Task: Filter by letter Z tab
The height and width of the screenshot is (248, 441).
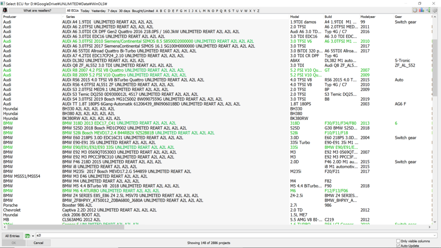Action: pyautogui.click(x=258, y=11)
